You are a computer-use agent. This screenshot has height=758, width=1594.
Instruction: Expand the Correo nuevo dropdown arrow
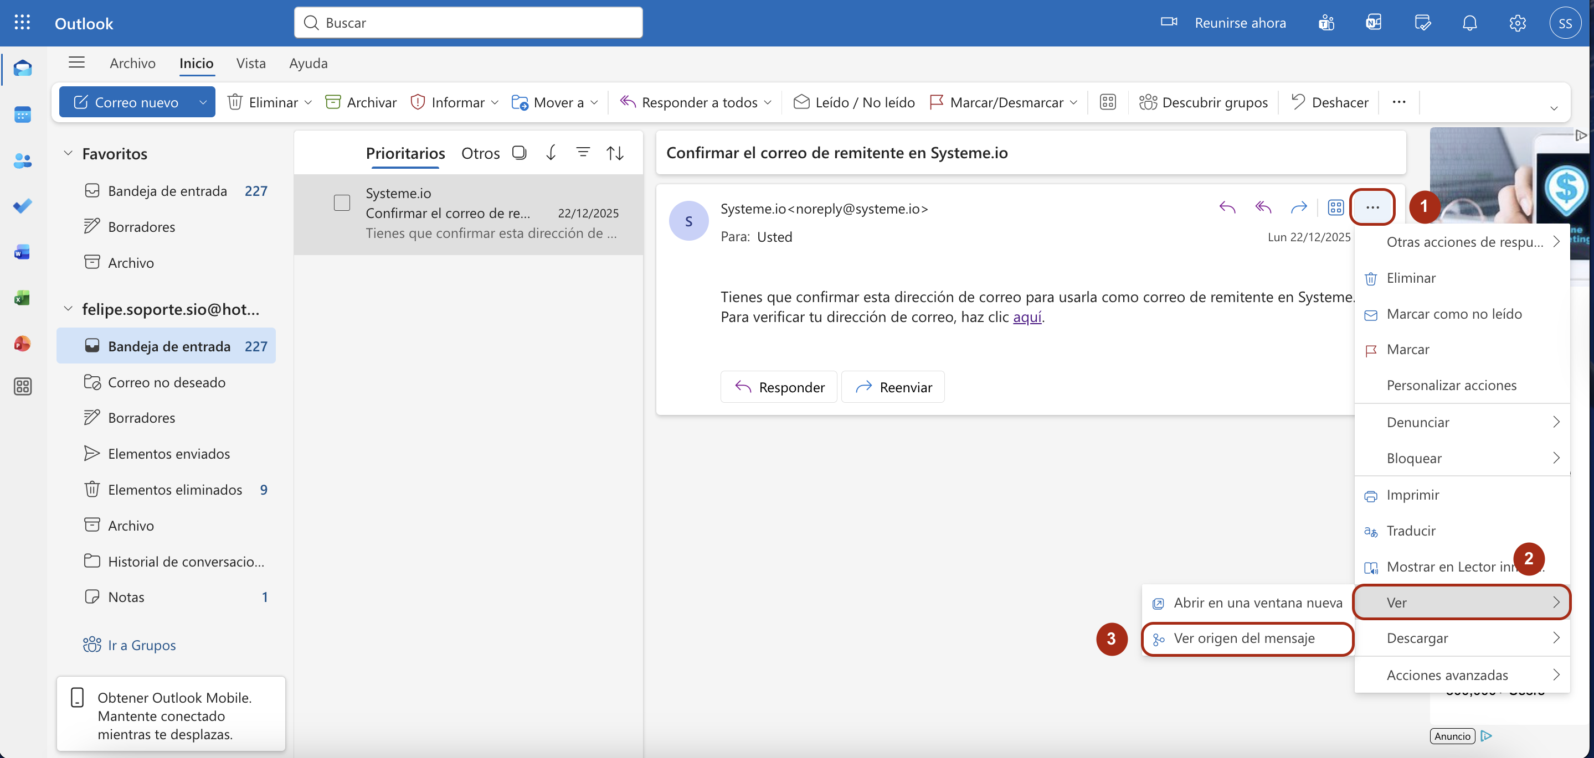(x=202, y=102)
